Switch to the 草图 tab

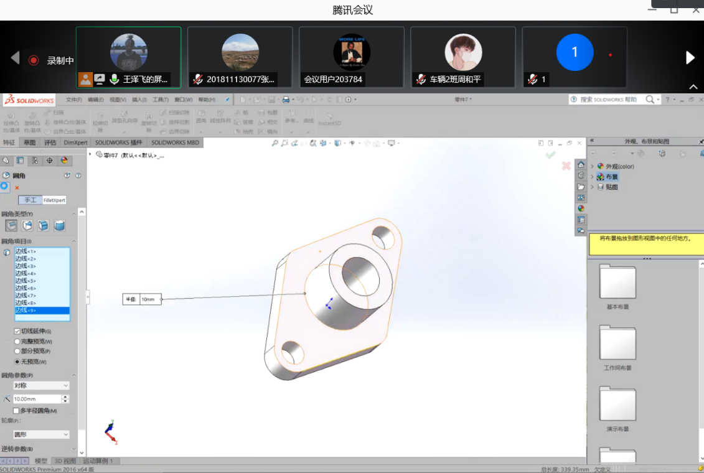pyautogui.click(x=30, y=143)
